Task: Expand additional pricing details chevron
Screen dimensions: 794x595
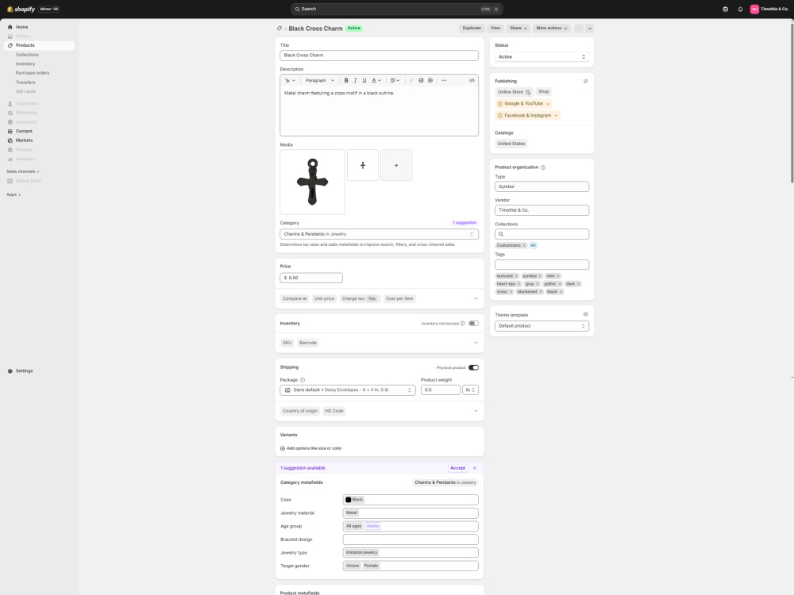Action: click(x=475, y=298)
